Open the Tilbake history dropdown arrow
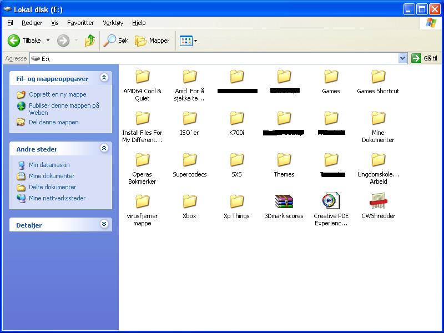 (x=48, y=41)
